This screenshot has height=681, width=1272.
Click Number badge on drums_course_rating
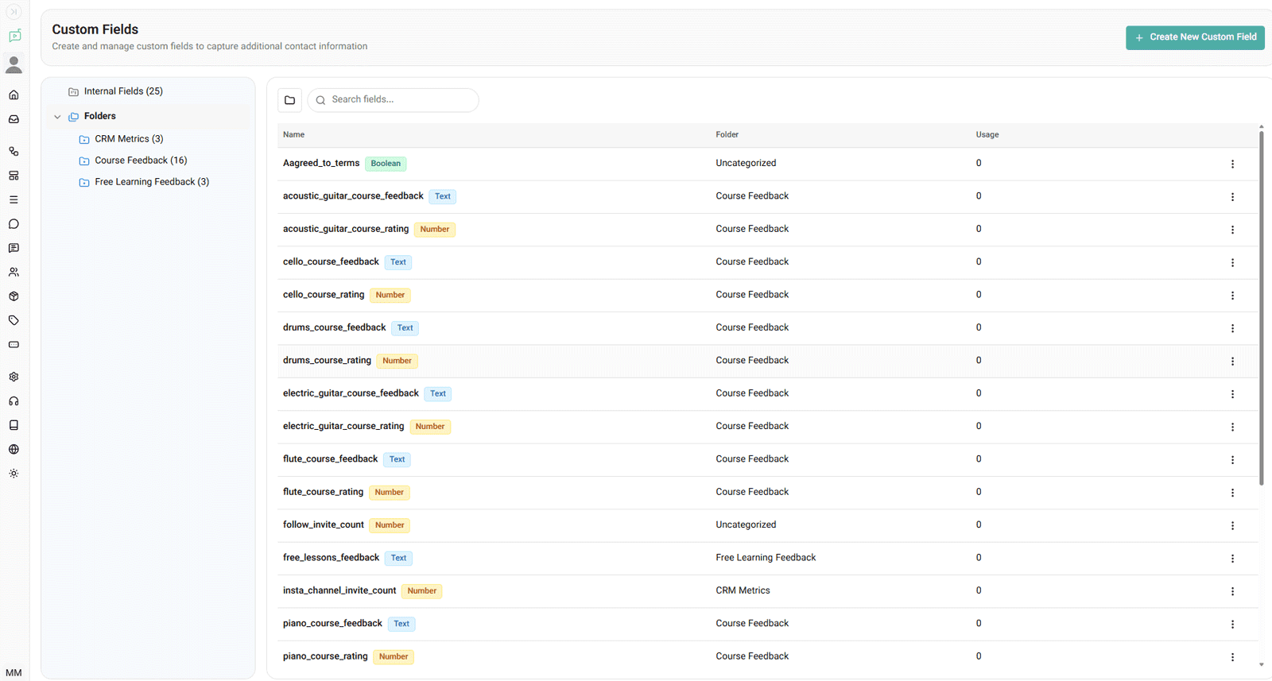pyautogui.click(x=397, y=361)
